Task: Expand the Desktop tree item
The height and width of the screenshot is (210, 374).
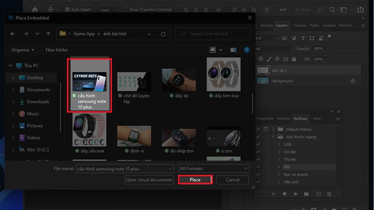Action: pyautogui.click(x=13, y=78)
